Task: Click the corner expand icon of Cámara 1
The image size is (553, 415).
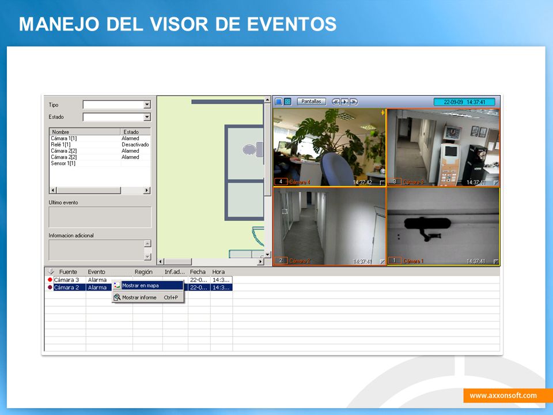Action: pyautogui.click(x=496, y=262)
